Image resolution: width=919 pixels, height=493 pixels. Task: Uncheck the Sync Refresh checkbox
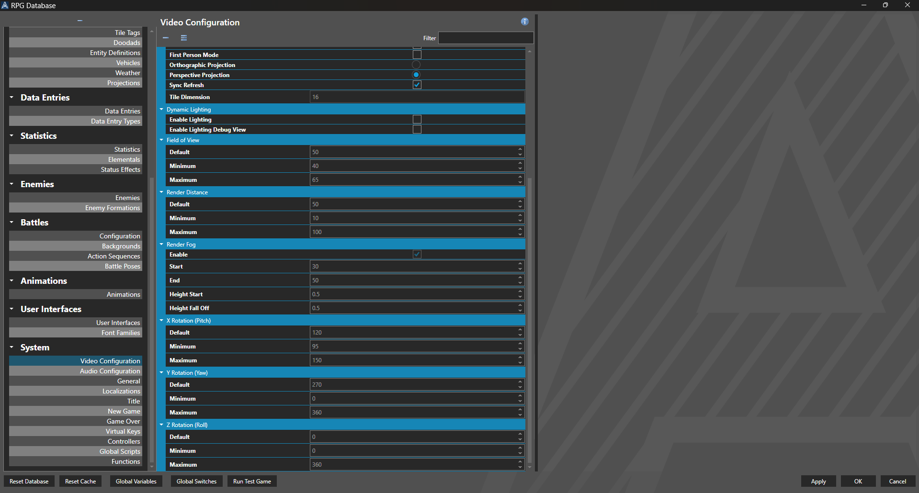[417, 85]
